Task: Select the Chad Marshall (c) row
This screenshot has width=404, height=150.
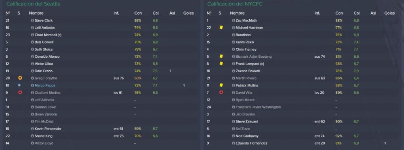Action: (101, 35)
